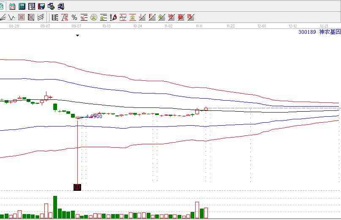The height and width of the screenshot is (220, 341).
Task: Click the 300189 神农基因 stock label
Action: (x=319, y=32)
